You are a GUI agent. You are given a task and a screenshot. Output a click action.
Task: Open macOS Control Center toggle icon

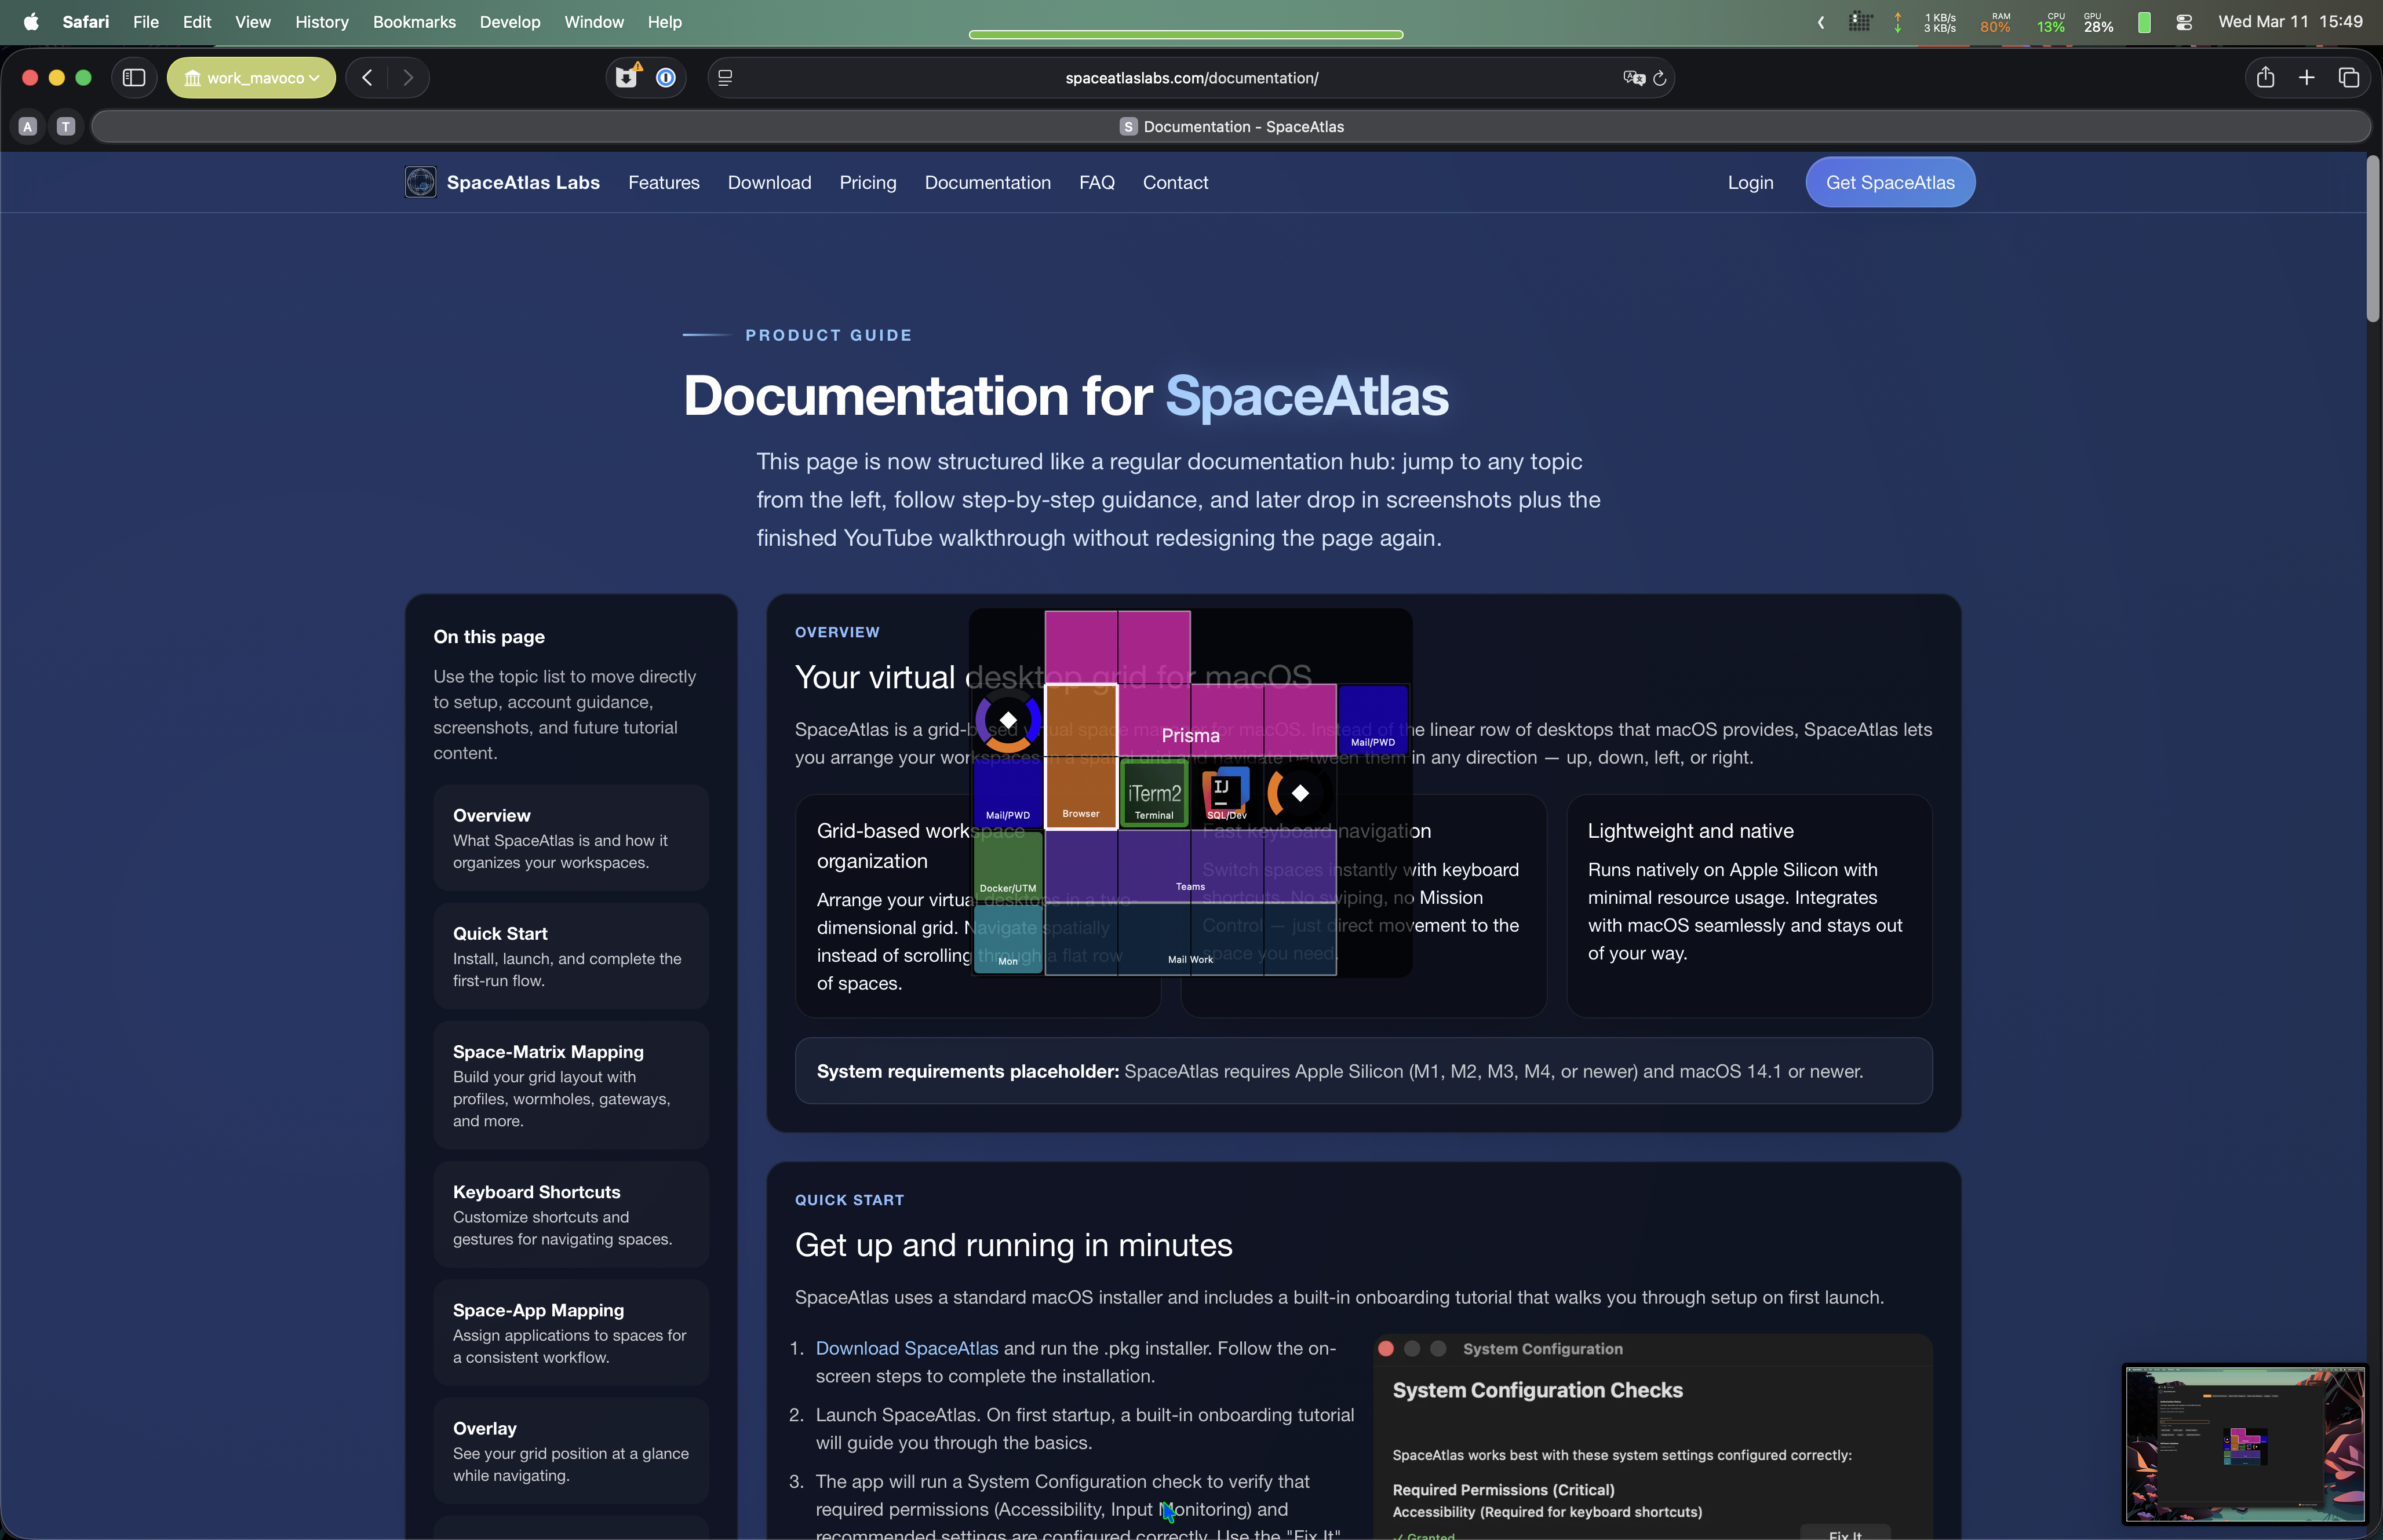tap(2184, 22)
